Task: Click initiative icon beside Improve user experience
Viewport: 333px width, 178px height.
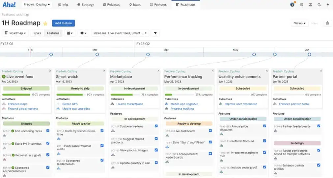Action: tap(221, 104)
